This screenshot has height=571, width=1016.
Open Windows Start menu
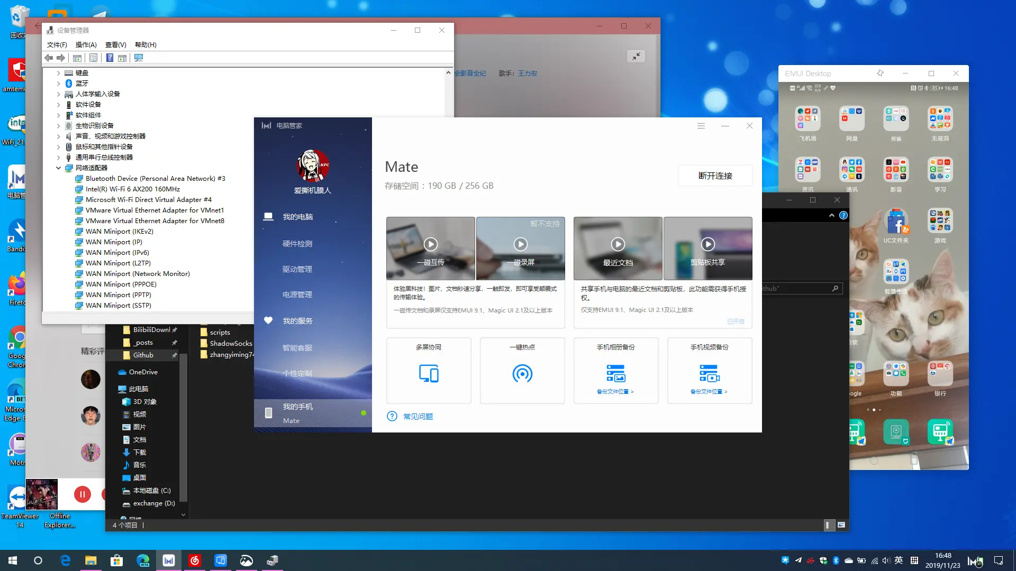(x=13, y=560)
